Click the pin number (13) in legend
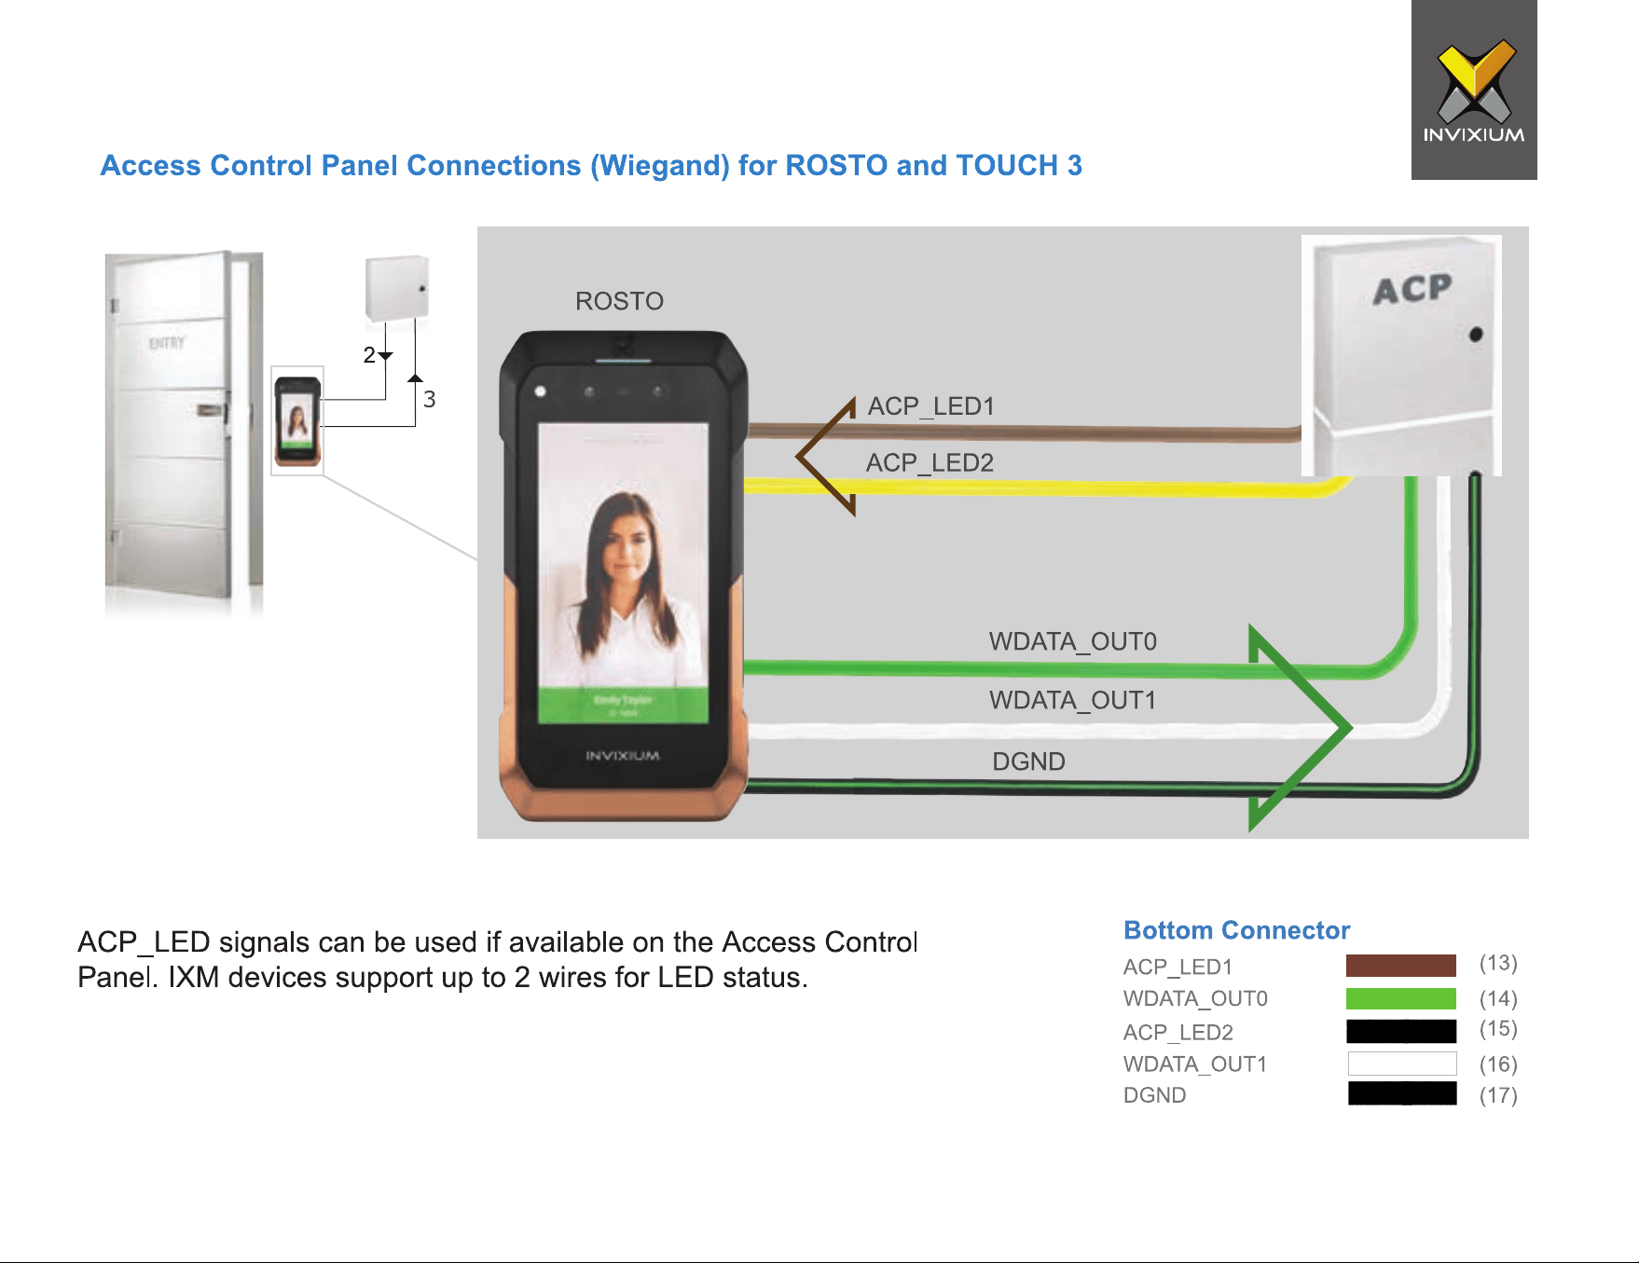Image resolution: width=1639 pixels, height=1263 pixels. tap(1498, 963)
